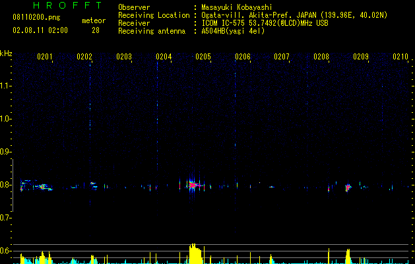Viewport: 415px width, 264px height.
Task: Click the meteor label
Action: [94, 20]
